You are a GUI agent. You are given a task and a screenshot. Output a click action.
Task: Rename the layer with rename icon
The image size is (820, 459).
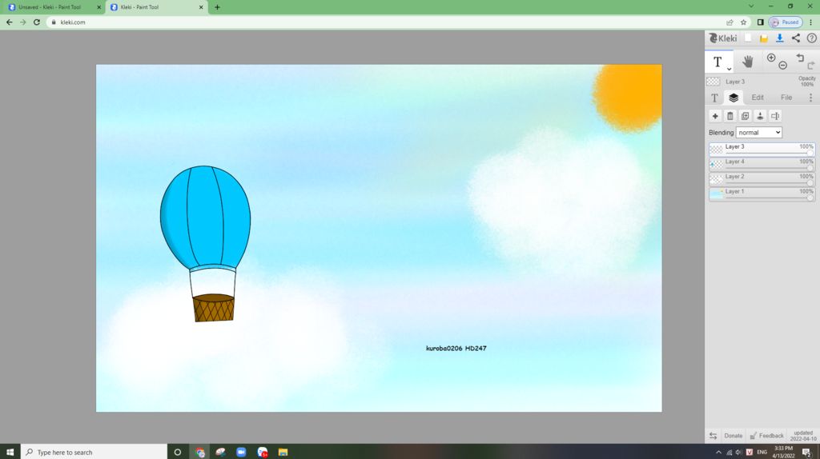(775, 116)
